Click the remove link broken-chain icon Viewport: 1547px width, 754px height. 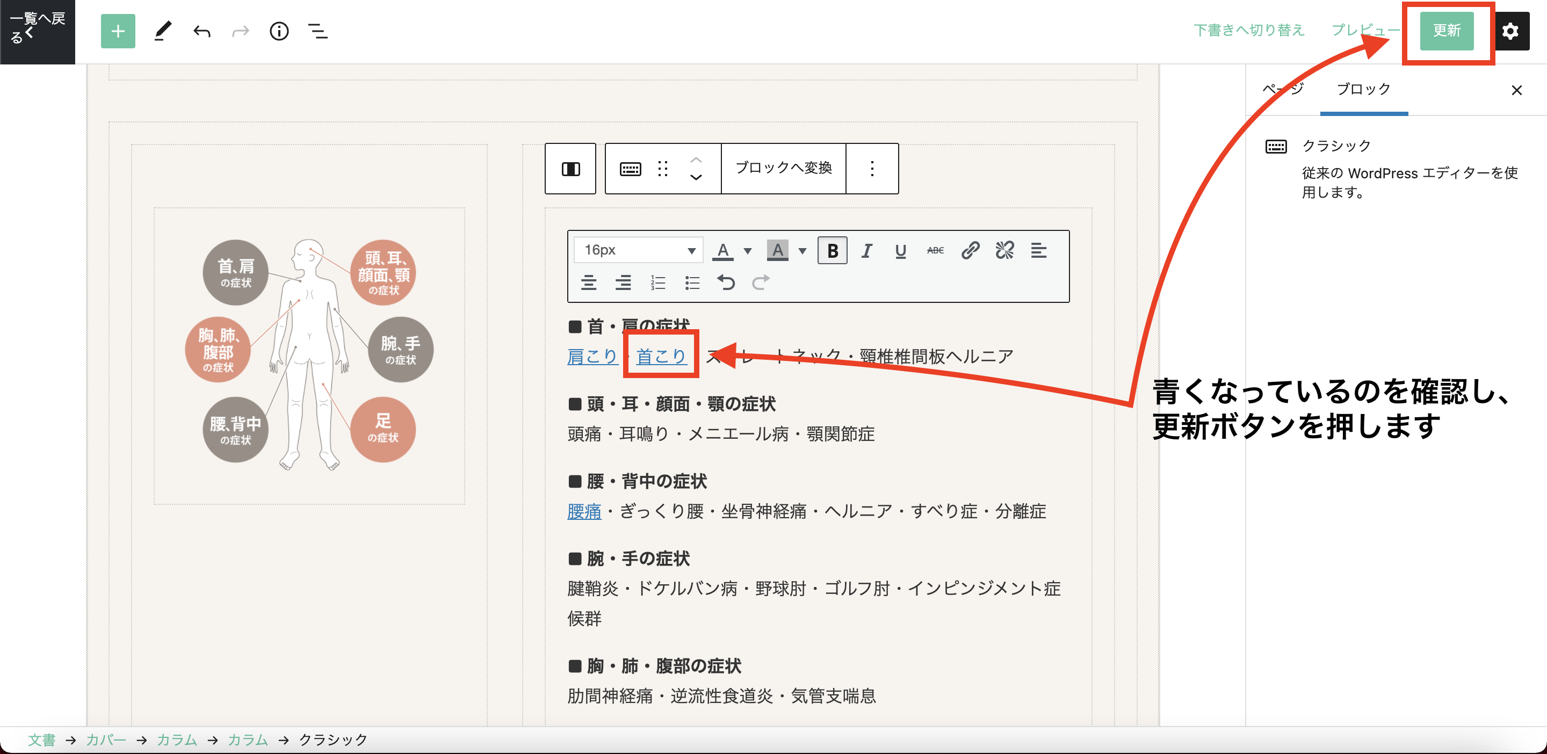click(x=1004, y=250)
